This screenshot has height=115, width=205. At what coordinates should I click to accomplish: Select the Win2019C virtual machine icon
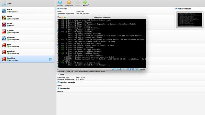click(x=4, y=38)
